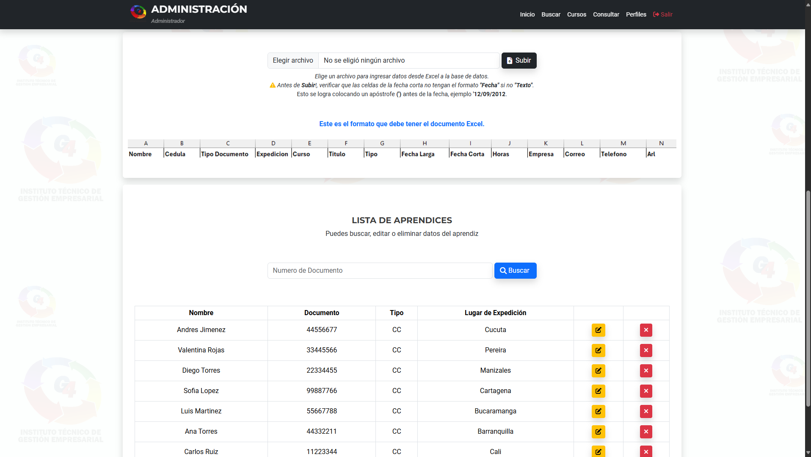Click the institute logo in the header
Viewport: 811px width, 457px height.
coord(138,12)
